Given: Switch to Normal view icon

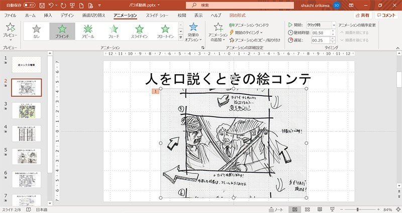Looking at the screenshot, I should (295, 209).
